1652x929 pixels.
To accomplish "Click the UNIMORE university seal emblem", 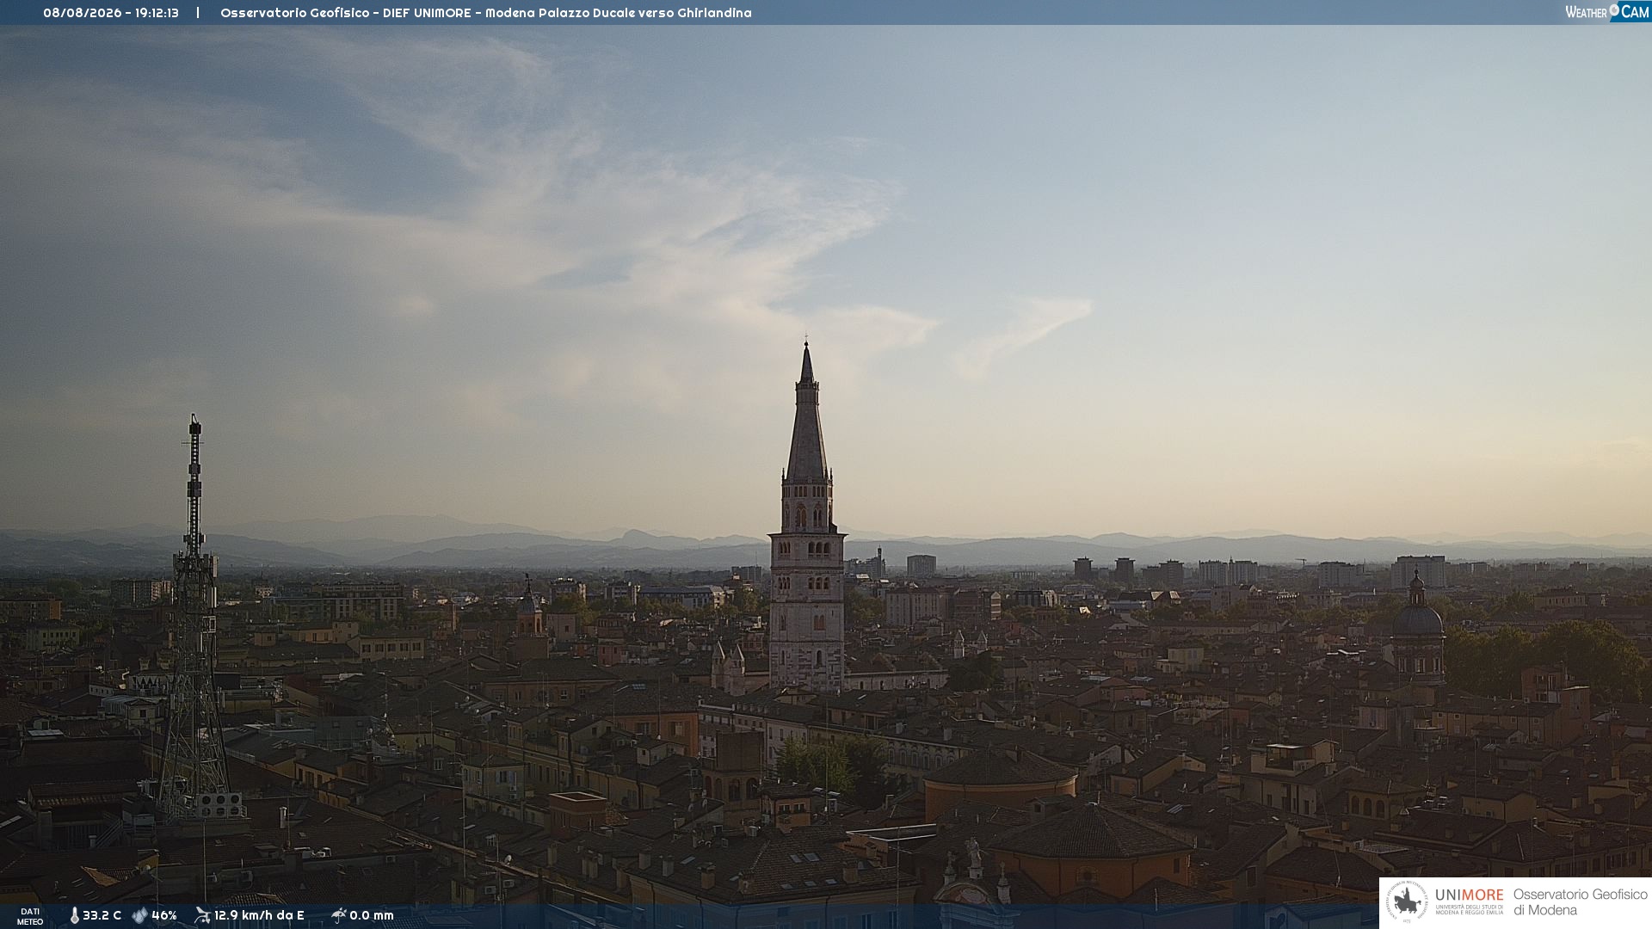I will (x=1407, y=901).
